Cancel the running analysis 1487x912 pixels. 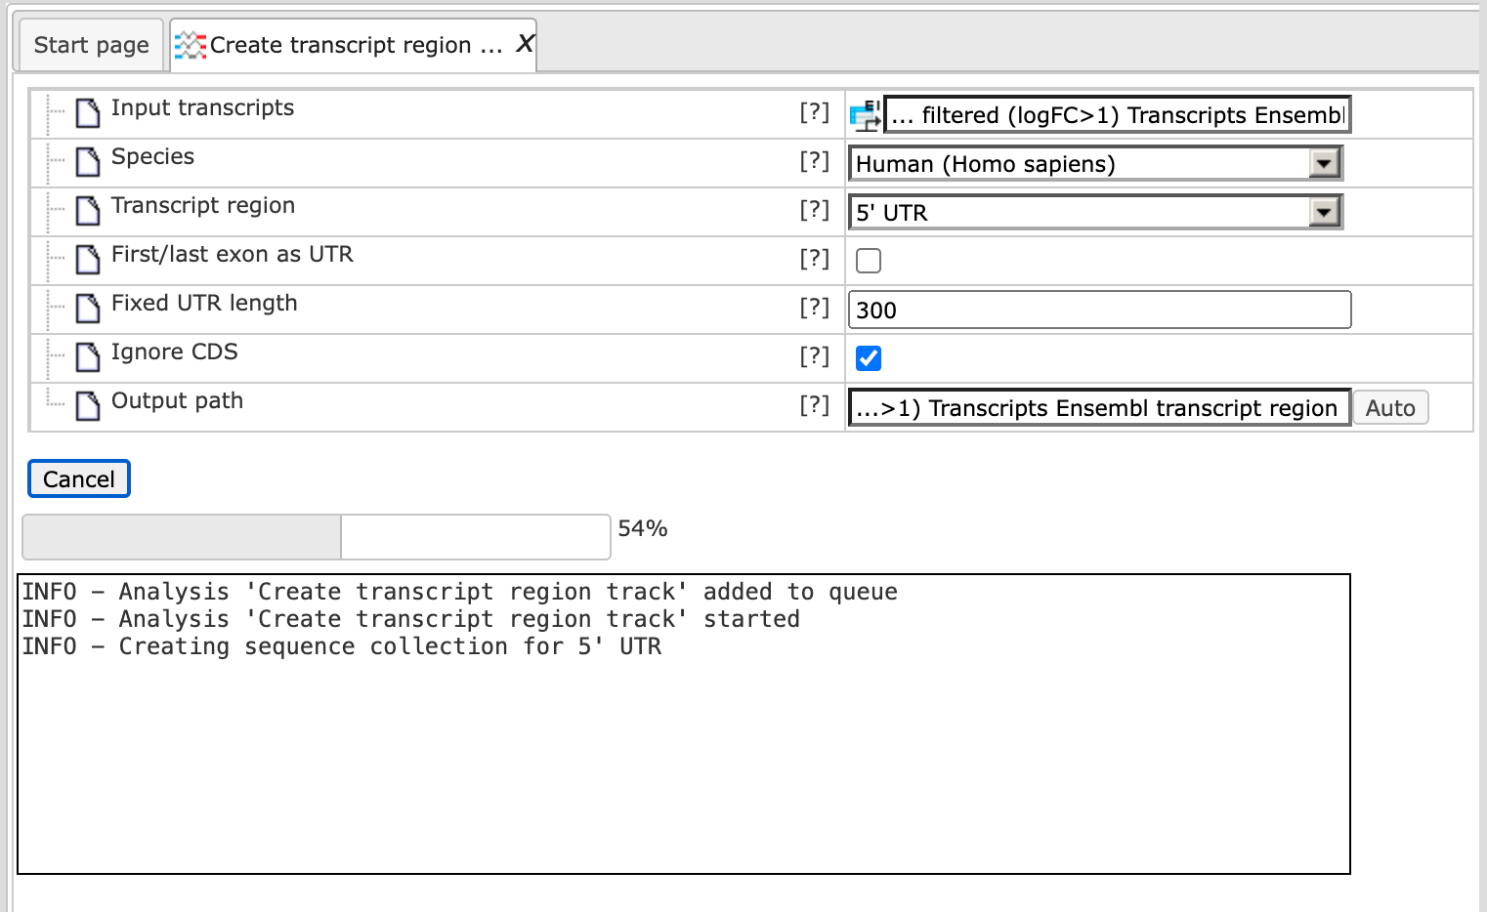(x=79, y=478)
